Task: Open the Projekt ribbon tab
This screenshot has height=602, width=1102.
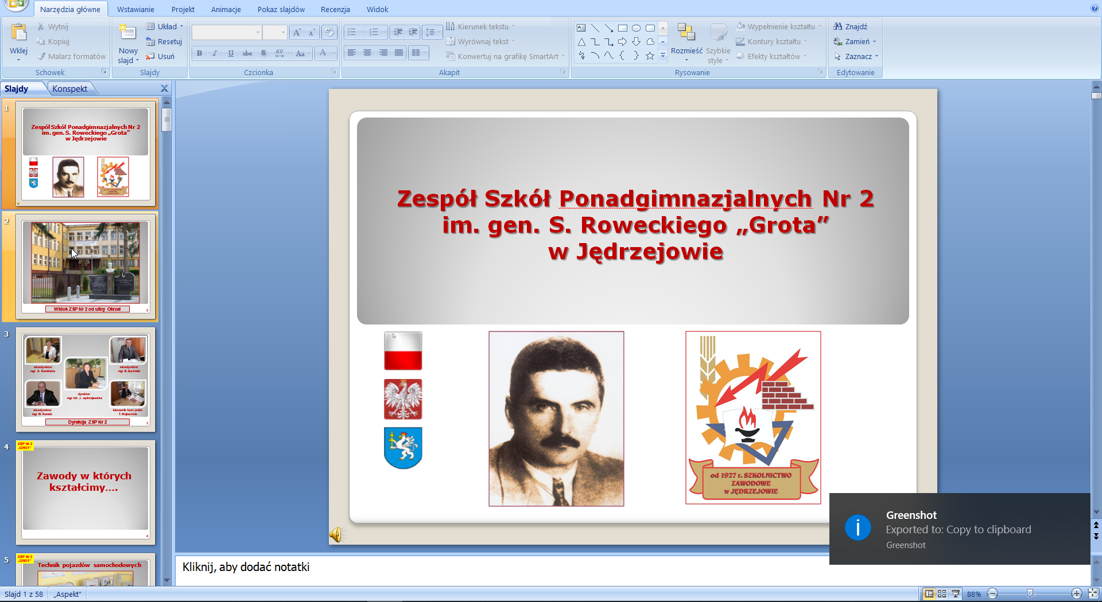Action: coord(183,9)
